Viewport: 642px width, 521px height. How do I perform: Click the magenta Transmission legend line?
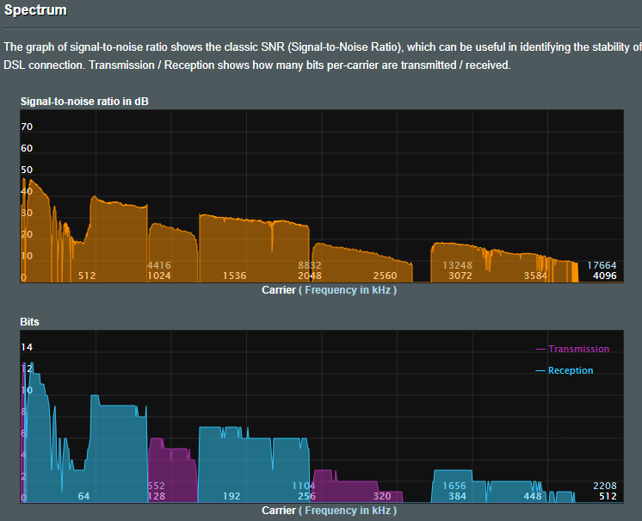tap(540, 350)
